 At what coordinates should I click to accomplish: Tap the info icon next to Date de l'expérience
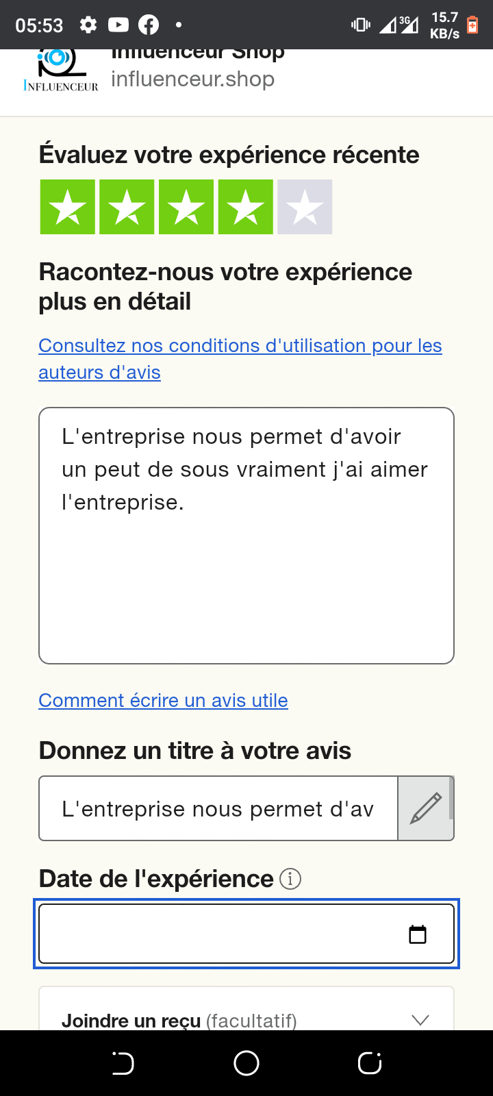pyautogui.click(x=290, y=879)
